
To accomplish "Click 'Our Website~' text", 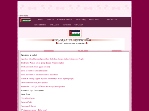I will tap(24, 16).
